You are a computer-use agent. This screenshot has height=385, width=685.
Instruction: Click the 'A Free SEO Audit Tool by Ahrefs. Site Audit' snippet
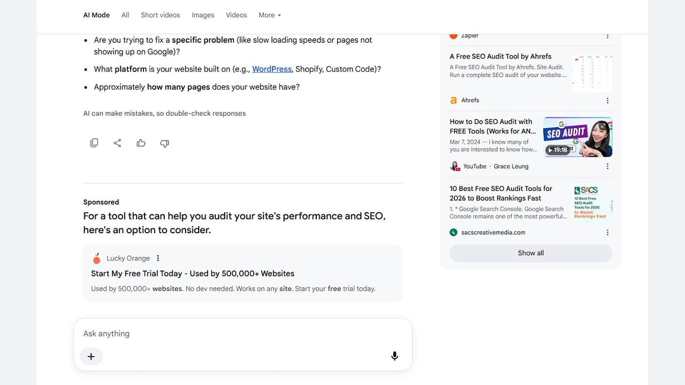point(508,71)
